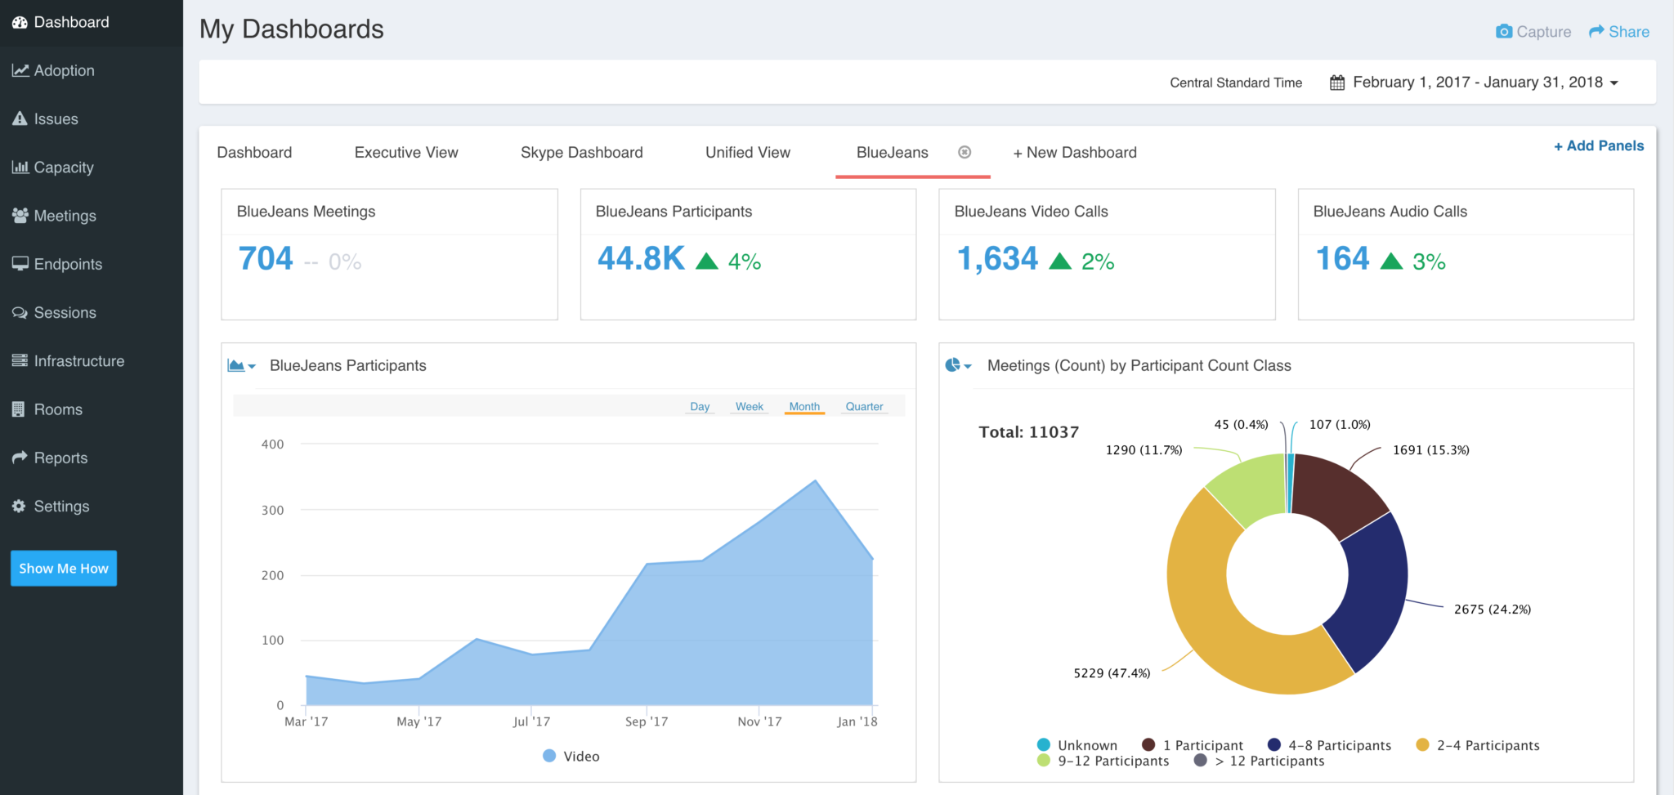Set chart interval to Week

click(750, 407)
